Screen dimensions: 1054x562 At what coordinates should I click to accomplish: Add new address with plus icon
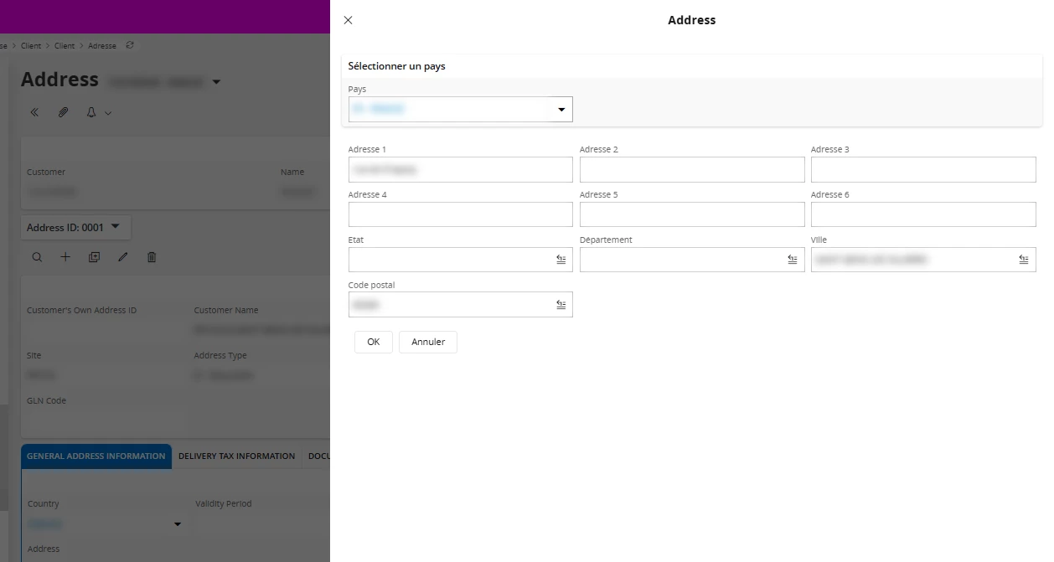(x=65, y=257)
